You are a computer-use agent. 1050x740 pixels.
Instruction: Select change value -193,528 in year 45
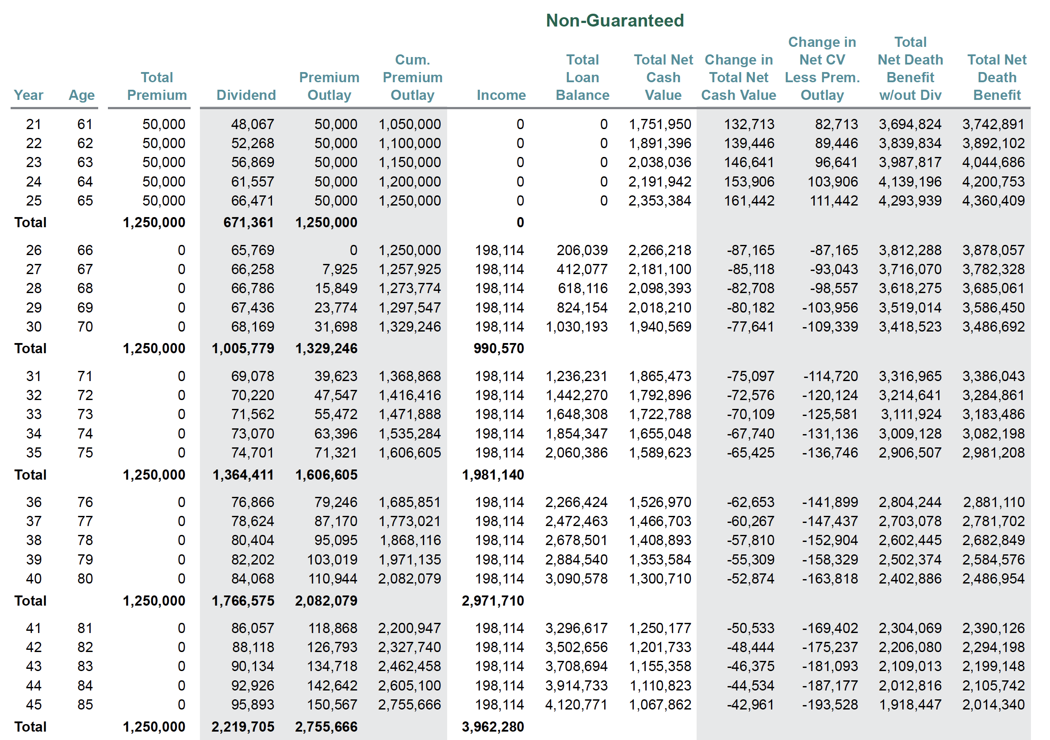830,705
